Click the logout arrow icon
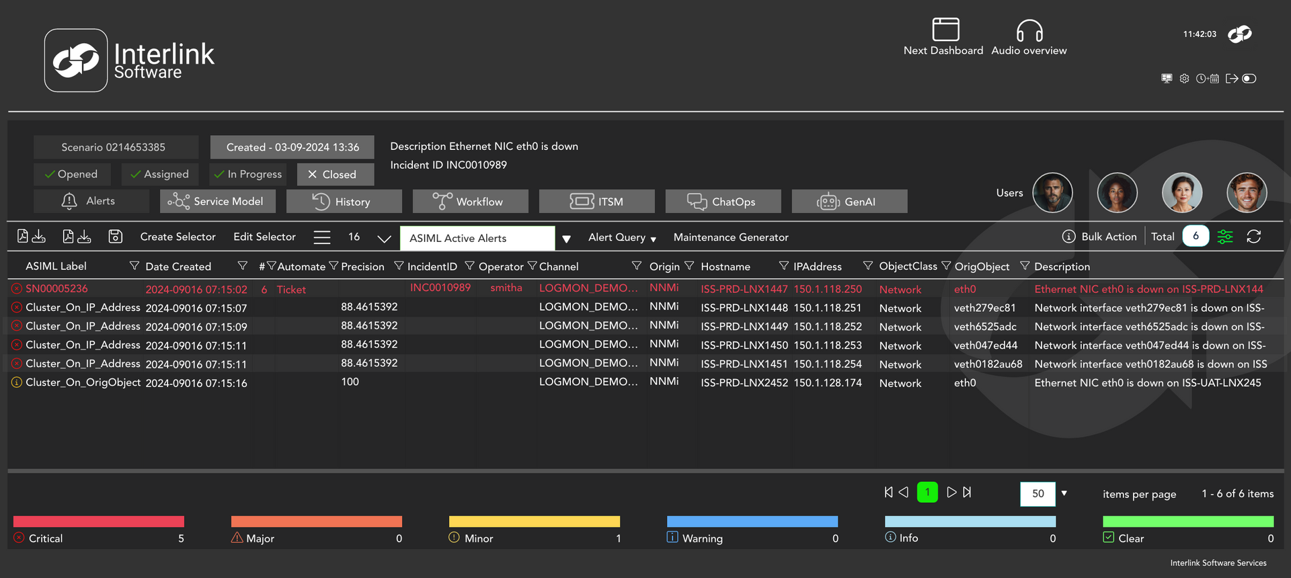 1231,79
